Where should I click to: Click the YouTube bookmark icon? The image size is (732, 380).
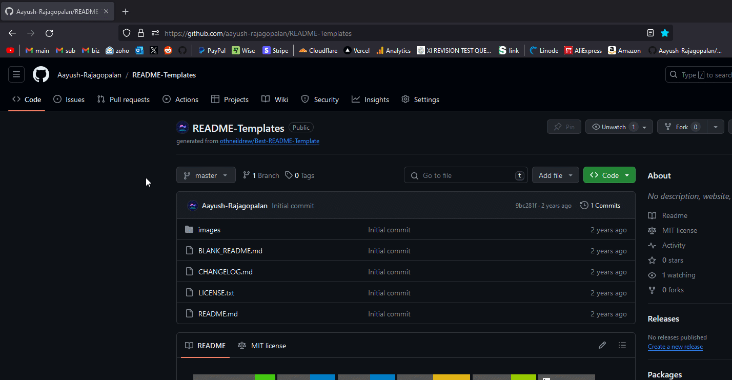coord(10,50)
